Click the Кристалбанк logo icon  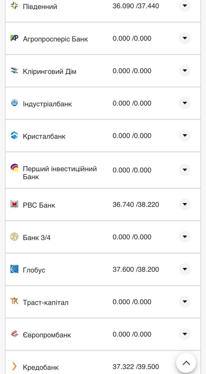14,135
